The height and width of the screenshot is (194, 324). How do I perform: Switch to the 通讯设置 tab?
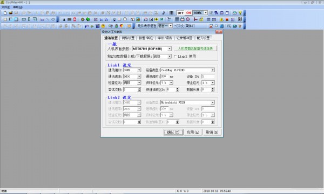(x=111, y=38)
